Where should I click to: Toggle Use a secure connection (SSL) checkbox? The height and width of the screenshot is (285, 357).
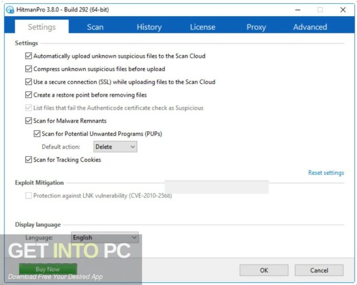(28, 82)
